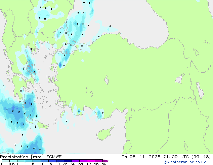Select the Precipitation [mm] title text

click(22, 157)
